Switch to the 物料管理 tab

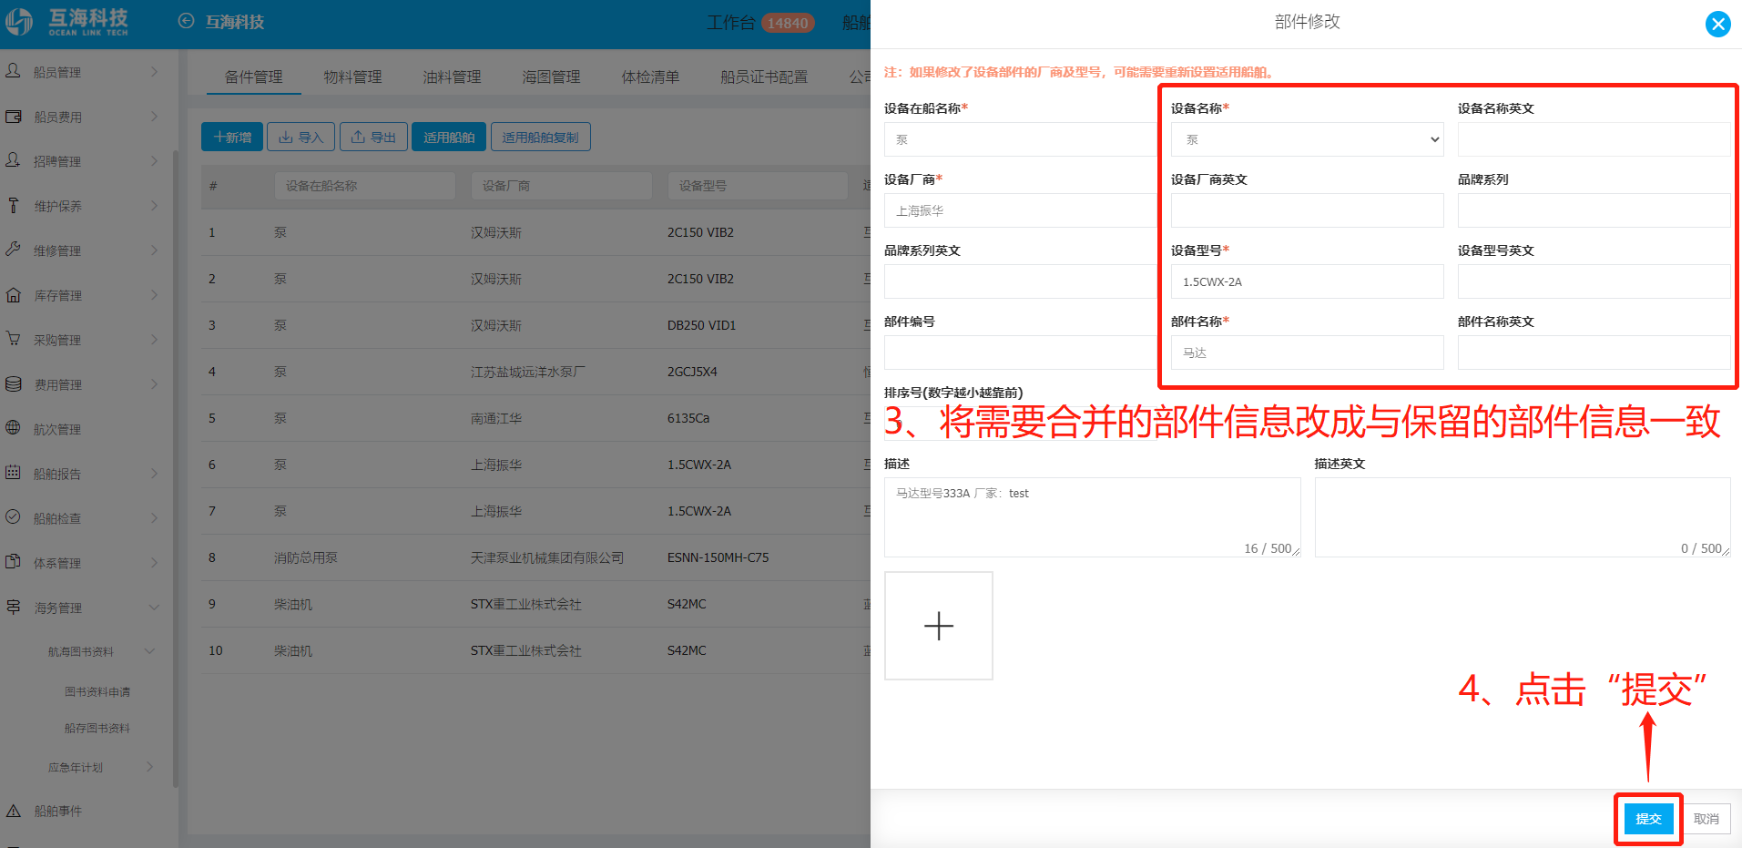click(352, 77)
